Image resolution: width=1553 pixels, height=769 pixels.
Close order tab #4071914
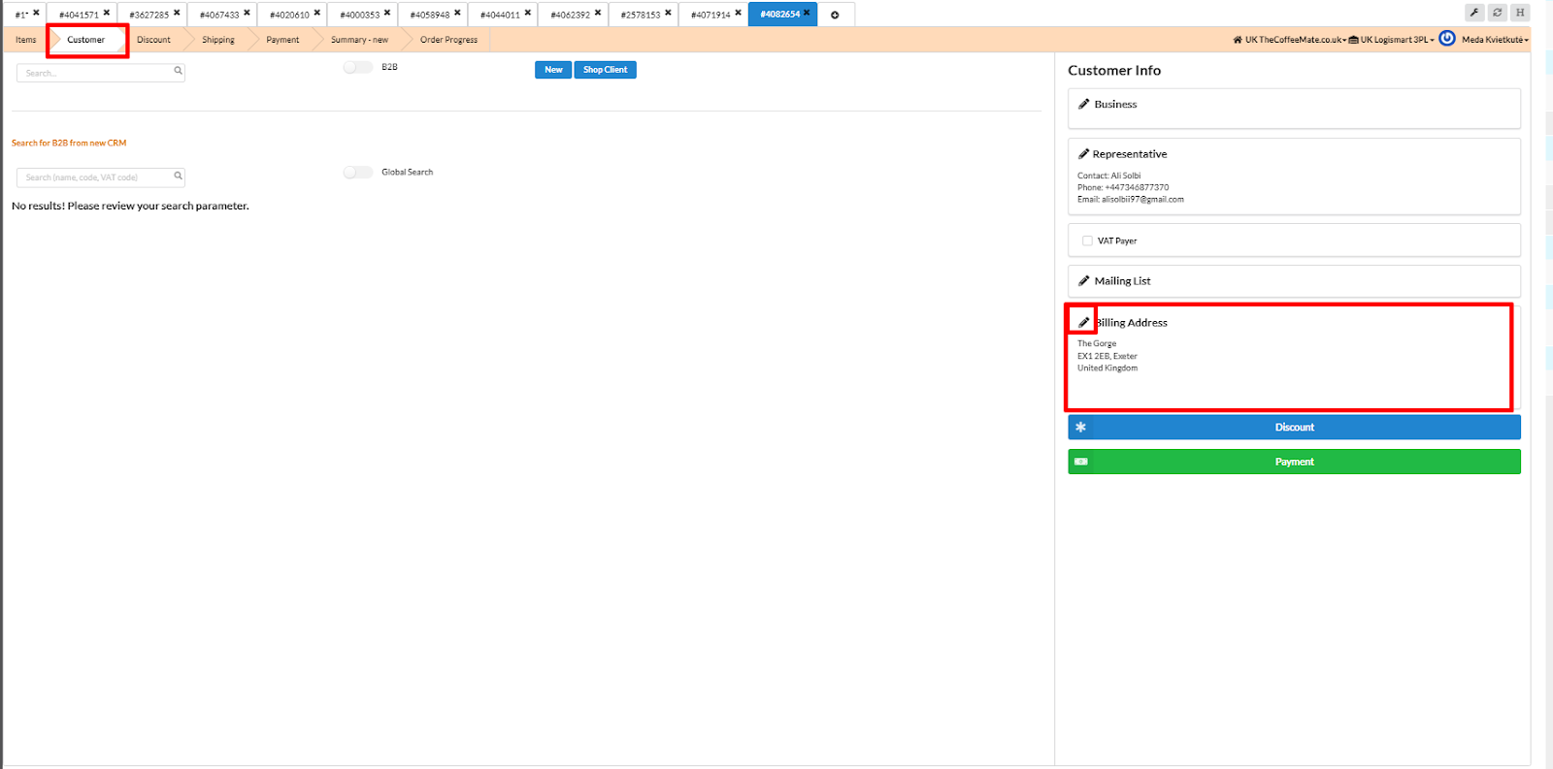pos(738,13)
